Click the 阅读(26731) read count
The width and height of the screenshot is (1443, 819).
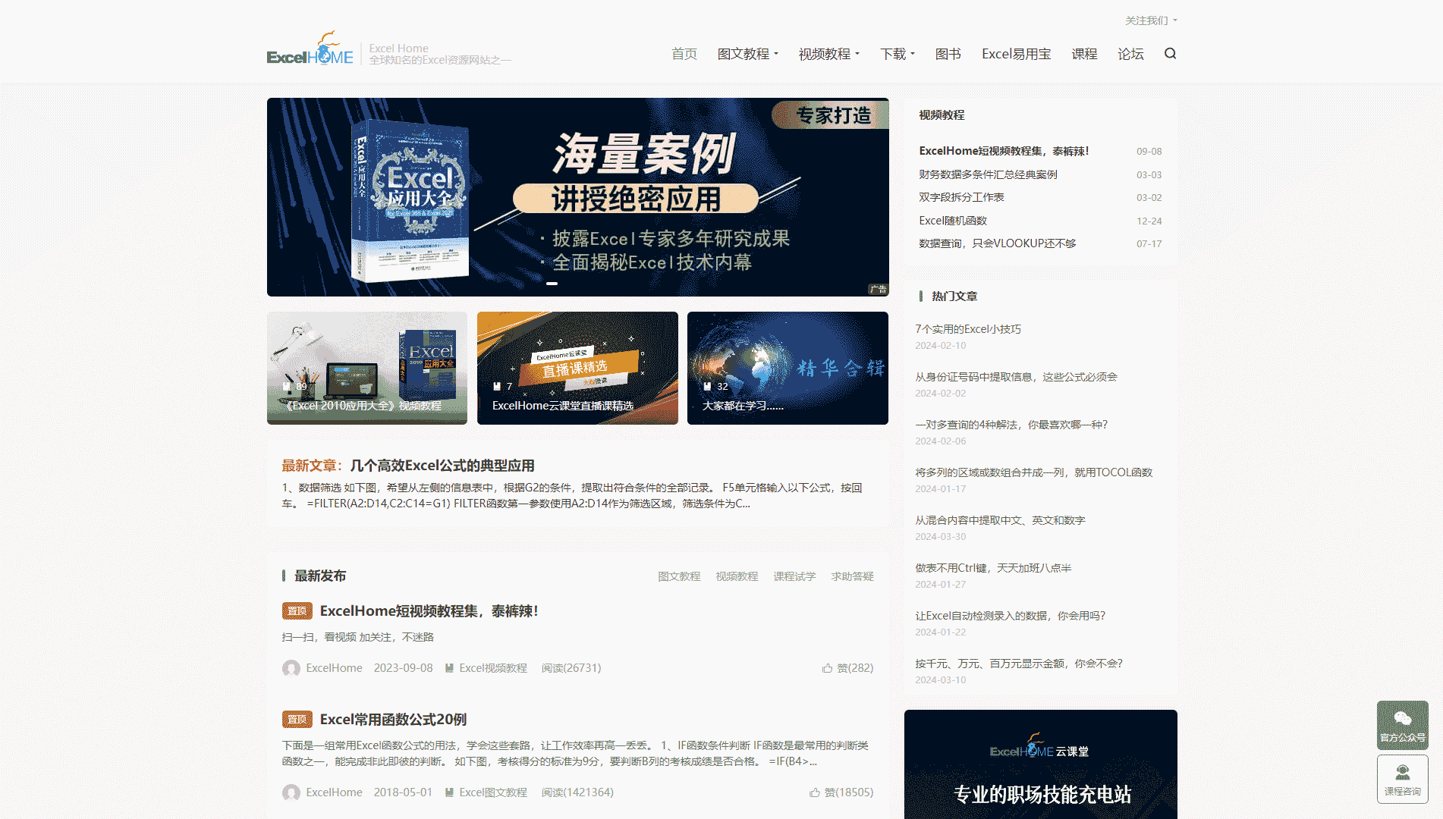571,668
